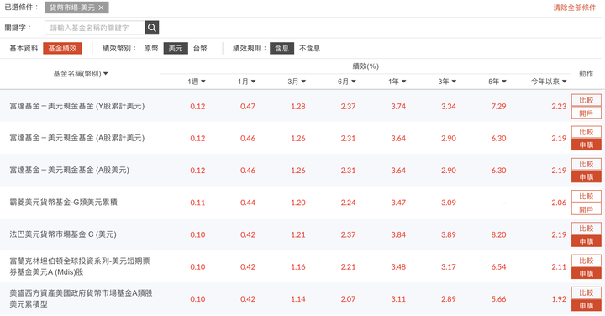Focus the fund name keyword field
This screenshot has height=316, width=605.
point(95,28)
